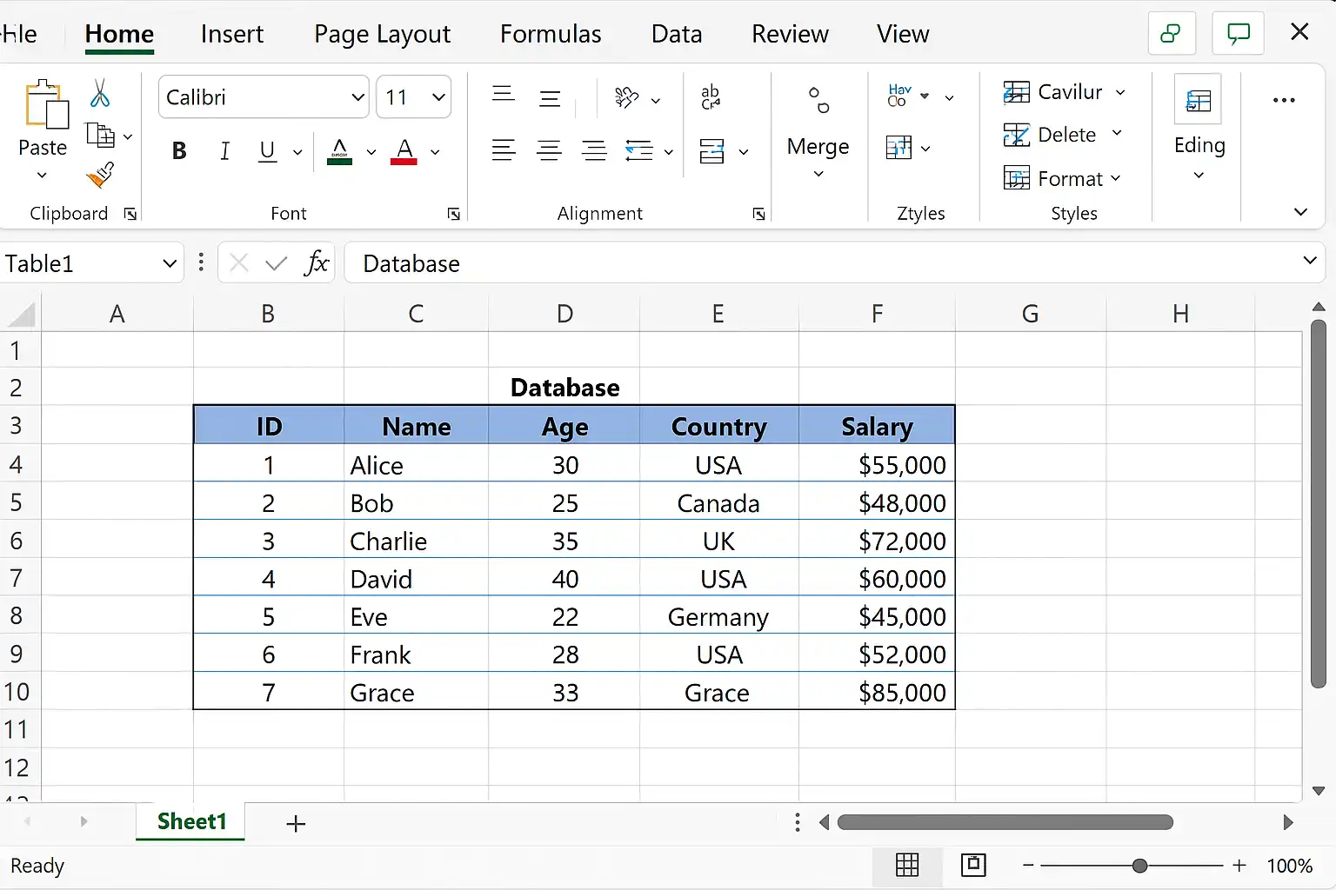
Task: Switch to Page Layout view in status bar
Action: click(x=973, y=865)
